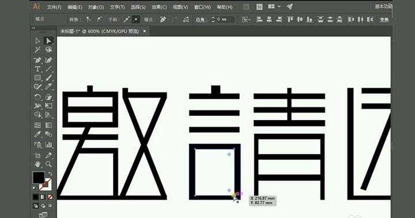Select the Shape Builder tool

[x=37, y=115]
